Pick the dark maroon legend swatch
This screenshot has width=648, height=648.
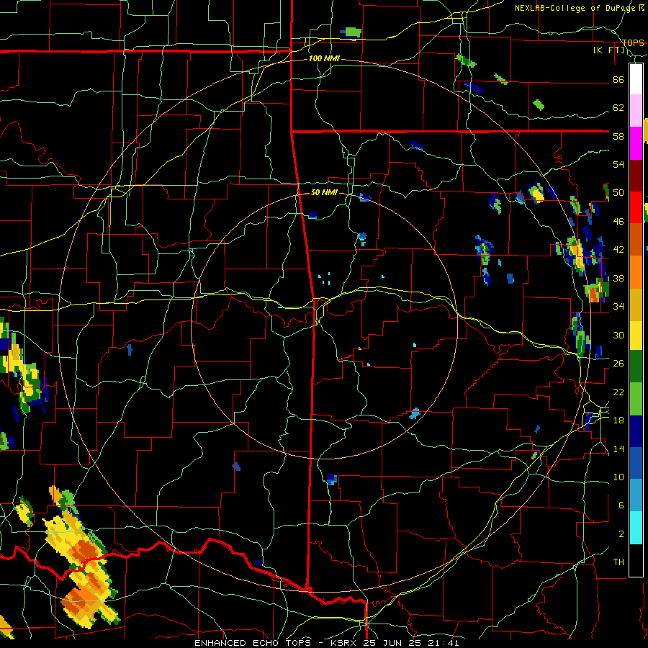(x=636, y=176)
